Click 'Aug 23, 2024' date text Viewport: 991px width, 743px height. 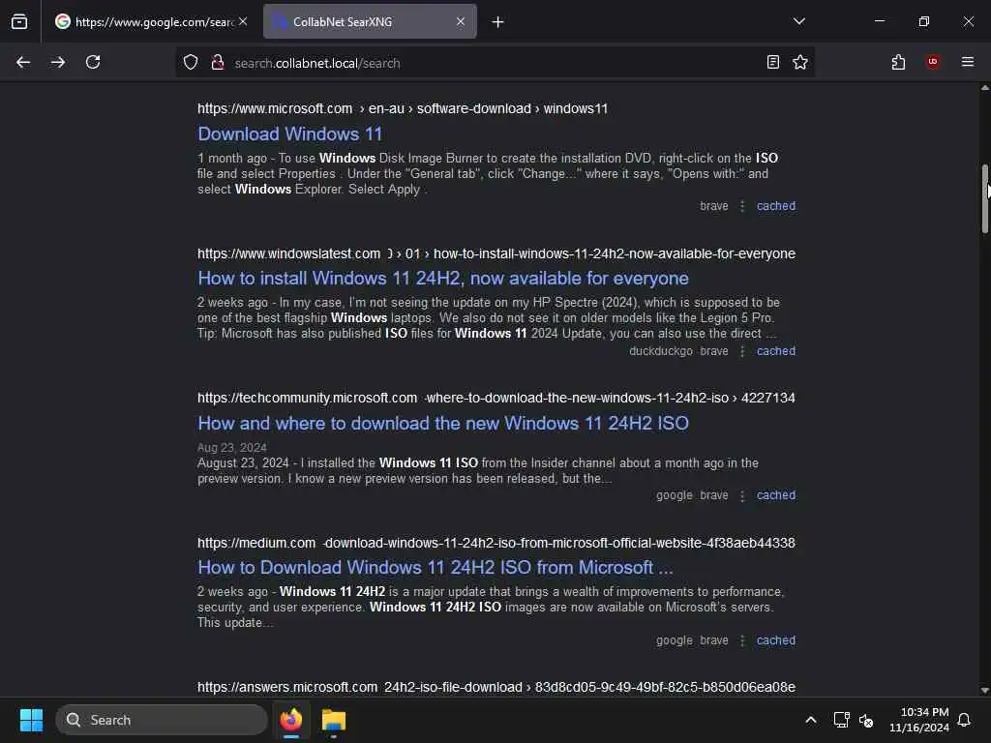(232, 448)
